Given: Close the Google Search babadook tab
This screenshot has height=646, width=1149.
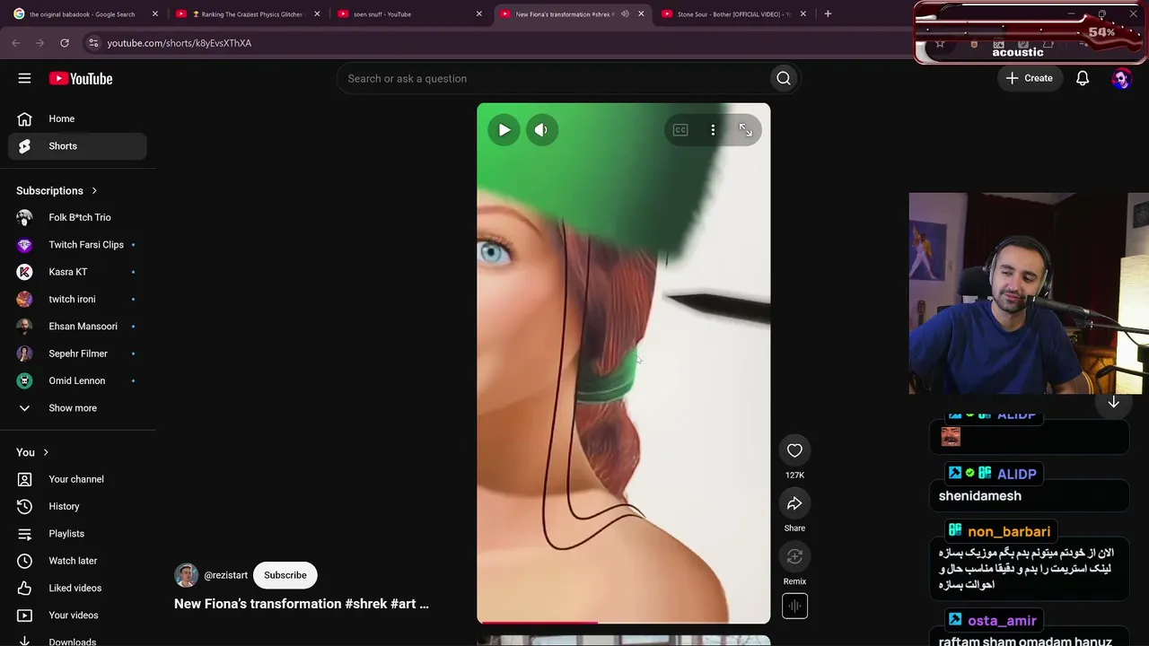Looking at the screenshot, I should 154,13.
